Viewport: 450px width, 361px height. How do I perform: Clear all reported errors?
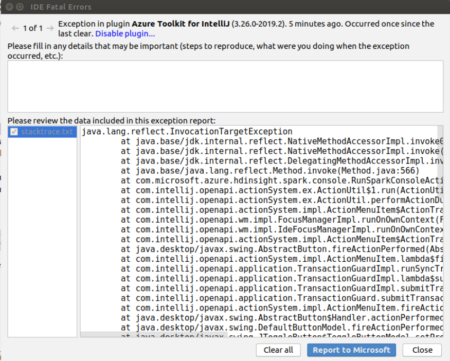[278, 350]
